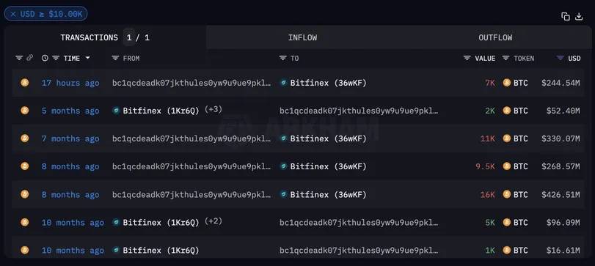Viewport: 595px width, 266px height.
Task: Click the Bitcoin icon in the last row
Action: click(x=25, y=250)
